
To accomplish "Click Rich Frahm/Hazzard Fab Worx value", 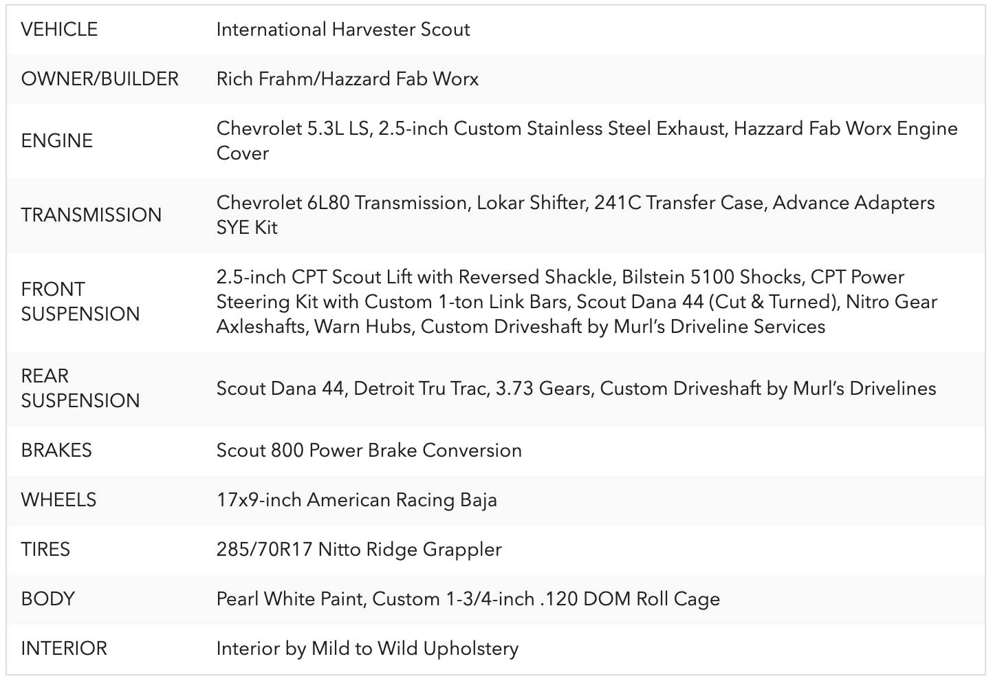I will [x=347, y=79].
